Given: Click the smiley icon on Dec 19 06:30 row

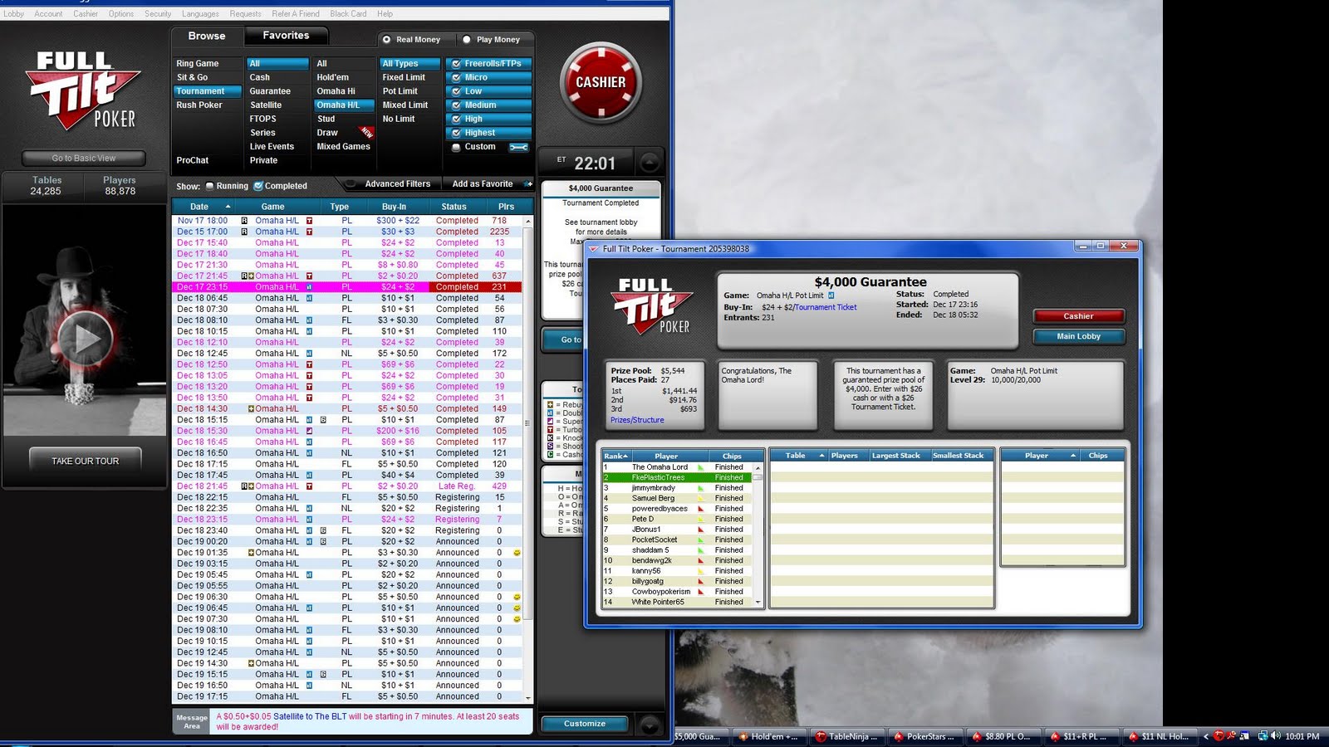Looking at the screenshot, I should tap(517, 597).
